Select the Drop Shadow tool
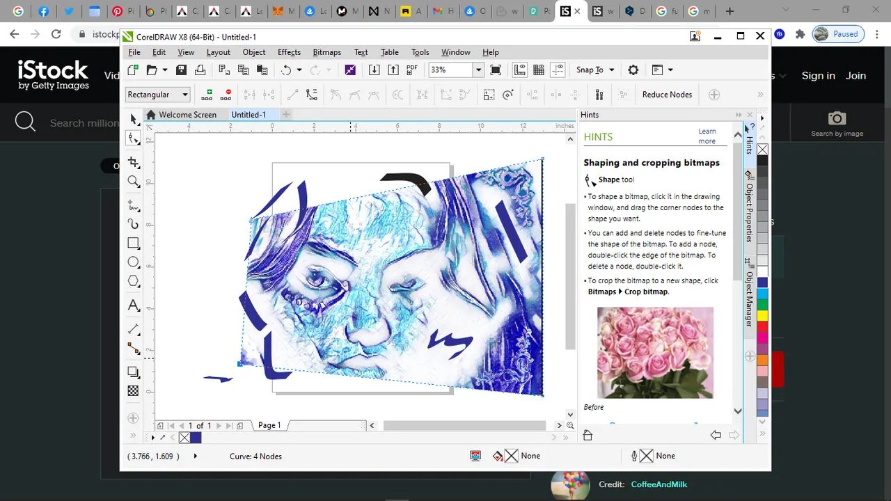Image resolution: width=891 pixels, height=501 pixels. click(134, 372)
